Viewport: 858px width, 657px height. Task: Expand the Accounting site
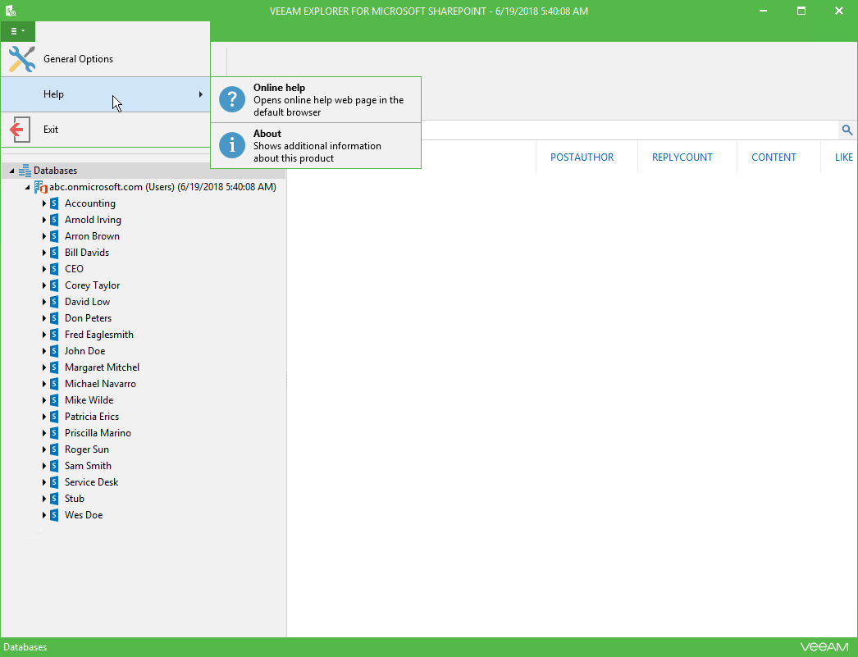[x=44, y=203]
